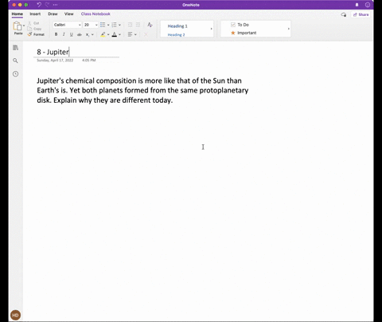This screenshot has width=382, height=322.
Task: Toggle italic formatting
Action: [x=64, y=34]
